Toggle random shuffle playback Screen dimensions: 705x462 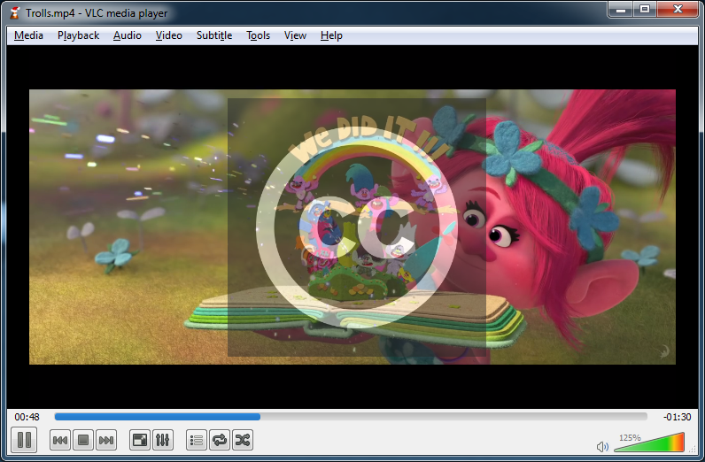point(243,440)
